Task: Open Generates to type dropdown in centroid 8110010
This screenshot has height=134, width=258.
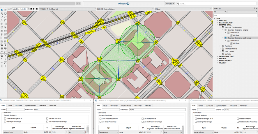Action: click(108, 132)
